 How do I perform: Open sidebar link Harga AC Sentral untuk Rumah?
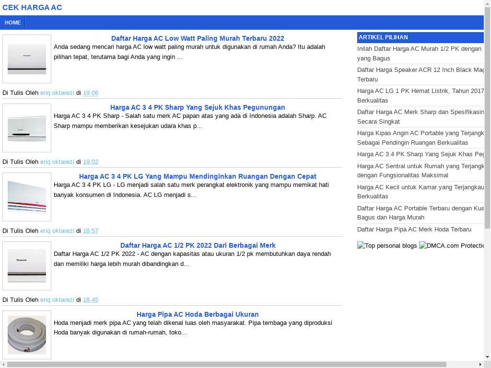click(x=420, y=171)
